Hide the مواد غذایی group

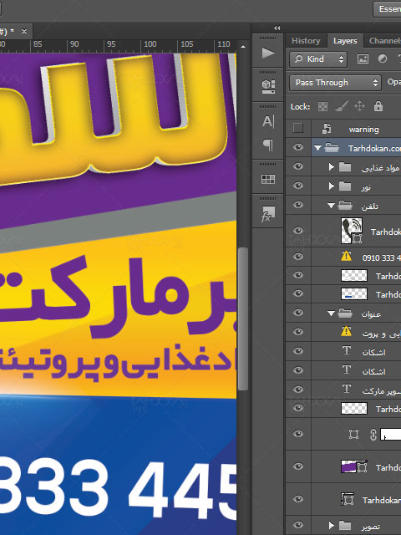(x=298, y=166)
